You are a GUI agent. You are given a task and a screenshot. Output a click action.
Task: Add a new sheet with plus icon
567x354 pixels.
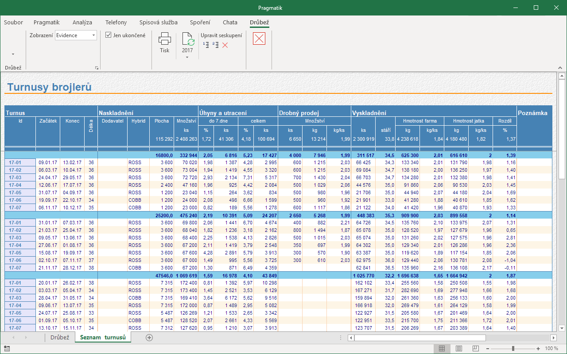pos(149,338)
